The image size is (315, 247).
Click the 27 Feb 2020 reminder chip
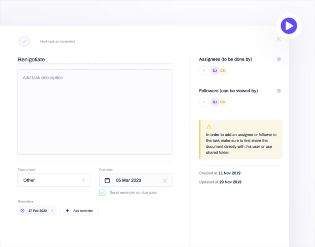(37, 211)
